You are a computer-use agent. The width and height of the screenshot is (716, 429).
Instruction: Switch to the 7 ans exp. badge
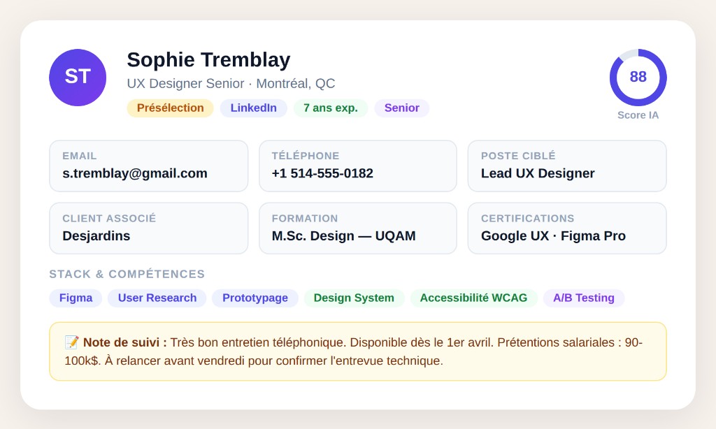pyautogui.click(x=330, y=108)
